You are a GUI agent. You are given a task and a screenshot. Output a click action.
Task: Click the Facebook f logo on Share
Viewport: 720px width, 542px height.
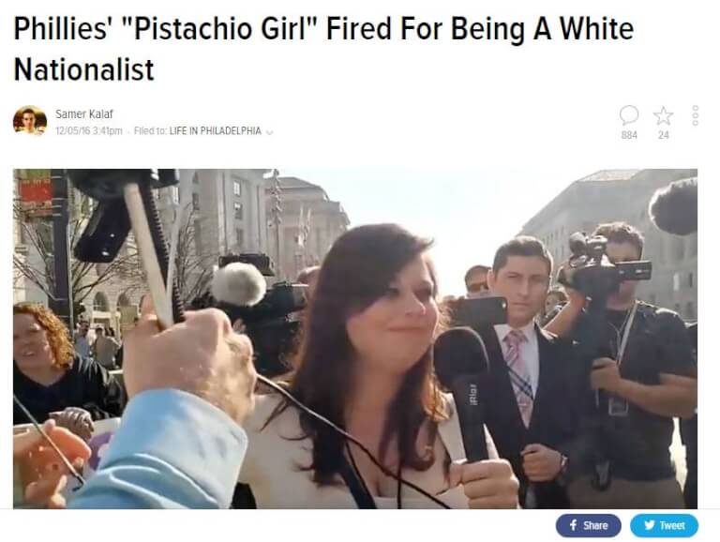click(x=573, y=525)
